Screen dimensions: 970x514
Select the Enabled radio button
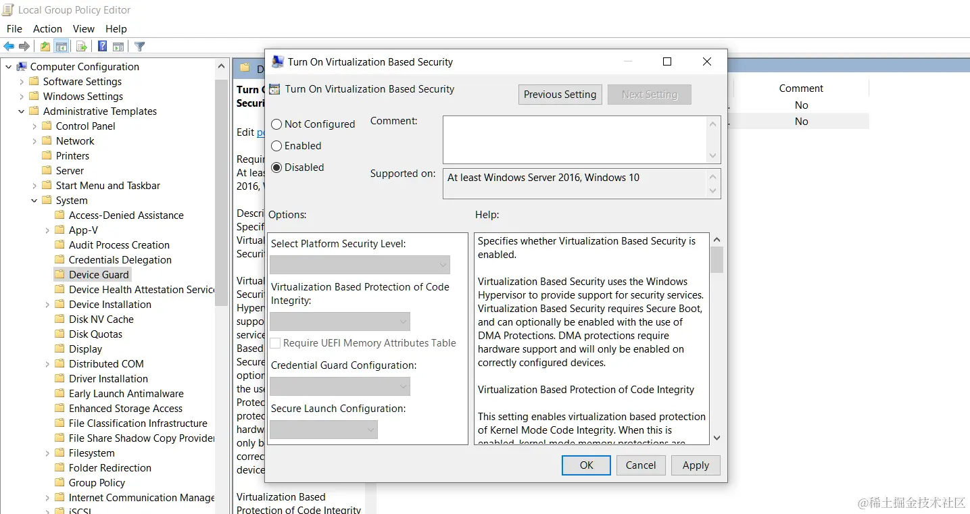276,146
